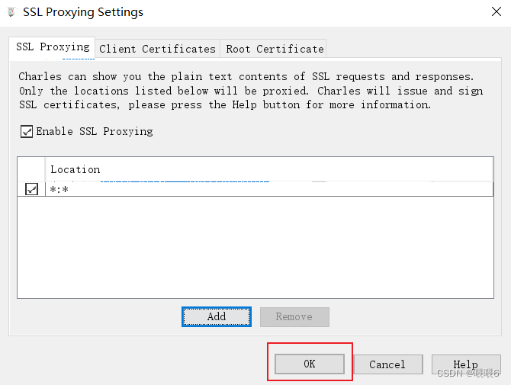The width and height of the screenshot is (511, 385).
Task: Switch to the SSL Proxying tab
Action: (52, 47)
